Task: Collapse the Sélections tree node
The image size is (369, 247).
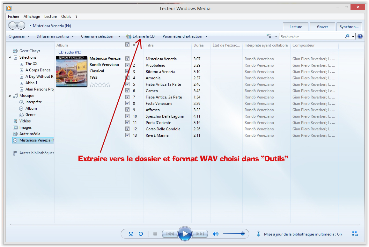Action: [x=10, y=57]
